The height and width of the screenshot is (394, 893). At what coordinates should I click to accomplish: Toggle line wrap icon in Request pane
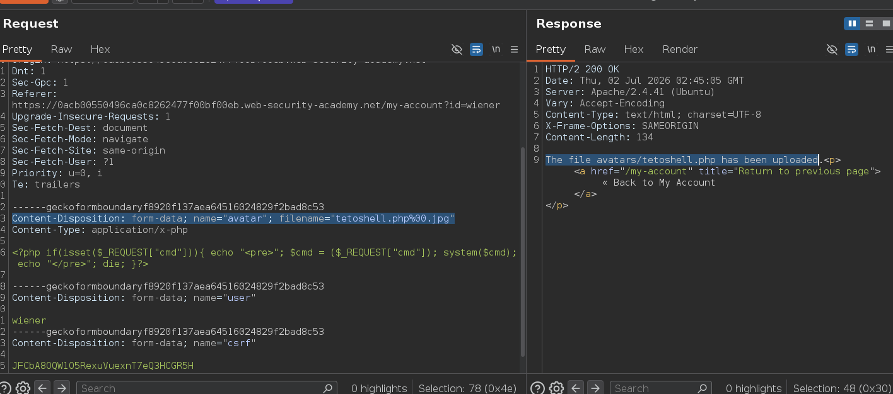pyautogui.click(x=477, y=49)
